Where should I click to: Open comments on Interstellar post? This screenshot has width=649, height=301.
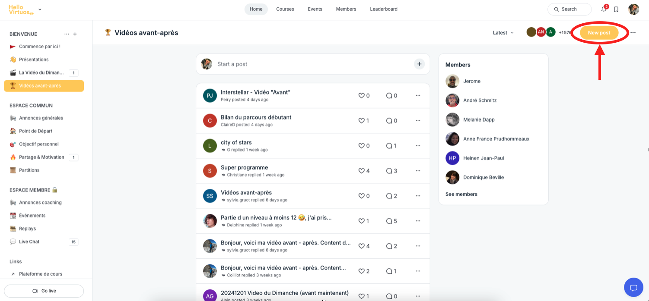point(391,96)
